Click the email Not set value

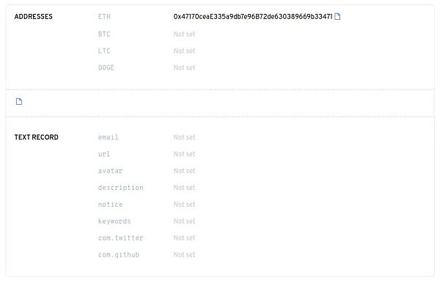[184, 137]
